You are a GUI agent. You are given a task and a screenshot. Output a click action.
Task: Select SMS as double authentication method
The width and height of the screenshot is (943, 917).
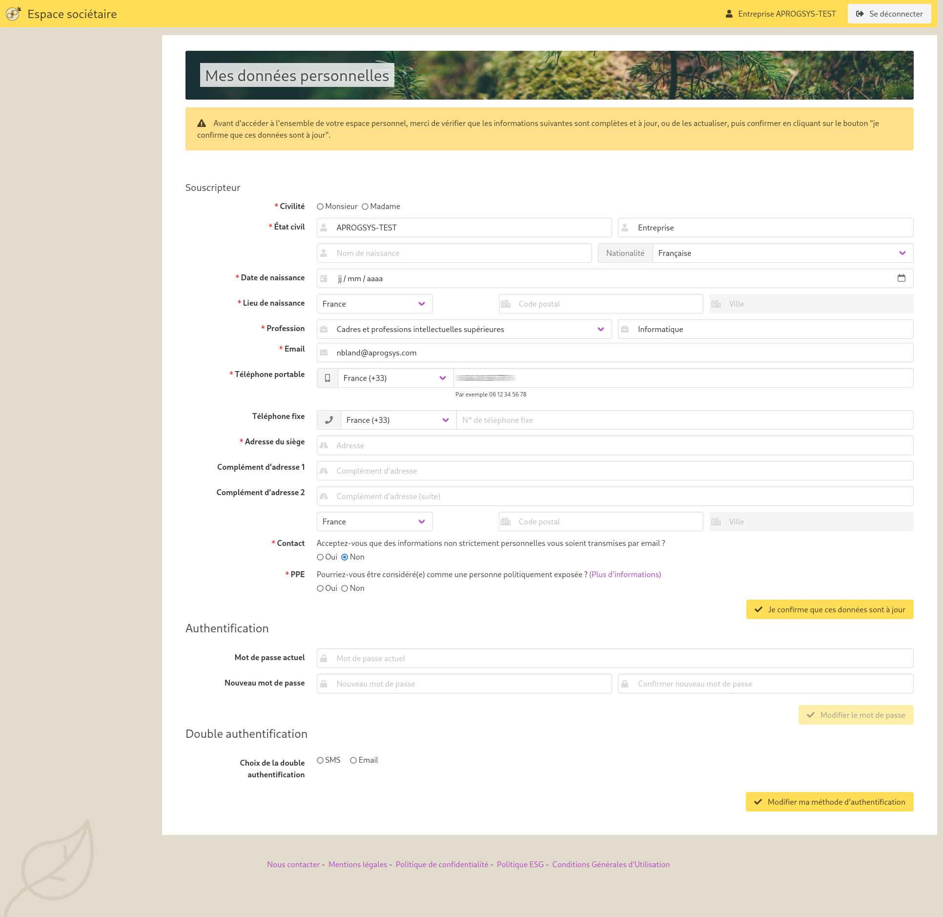[320, 760]
